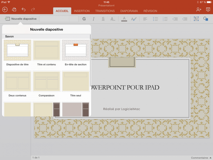Tap the Wi-Fi status icon
This screenshot has height=160, width=213.
[x=9, y=2]
